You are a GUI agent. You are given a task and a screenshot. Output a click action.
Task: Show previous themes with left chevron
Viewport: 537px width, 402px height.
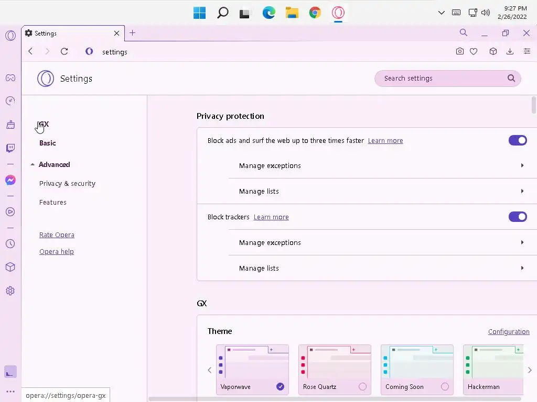pos(210,370)
